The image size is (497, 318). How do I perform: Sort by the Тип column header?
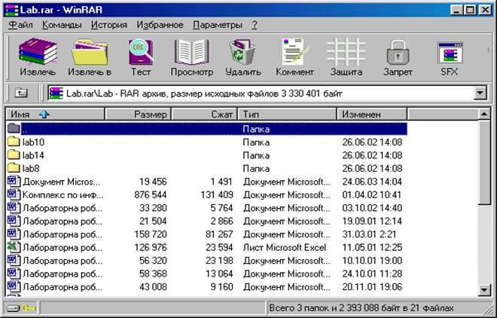tap(287, 114)
